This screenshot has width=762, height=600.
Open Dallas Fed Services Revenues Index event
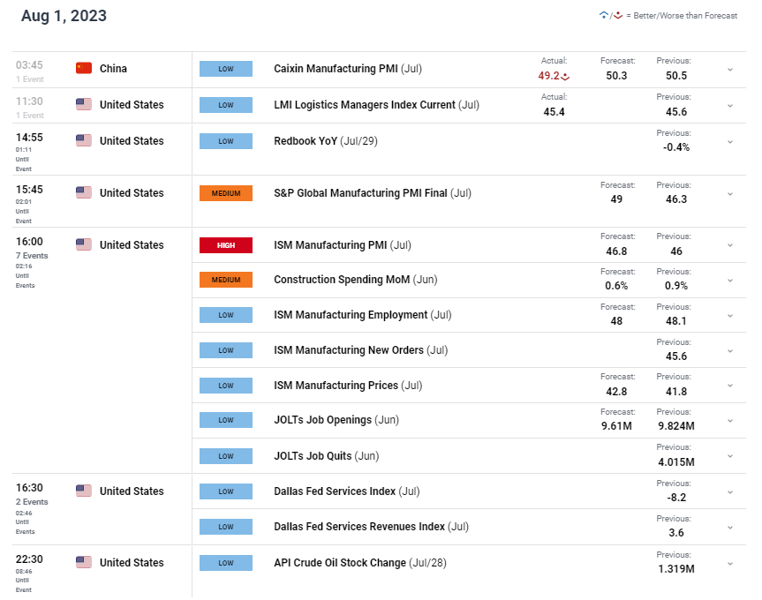point(371,527)
